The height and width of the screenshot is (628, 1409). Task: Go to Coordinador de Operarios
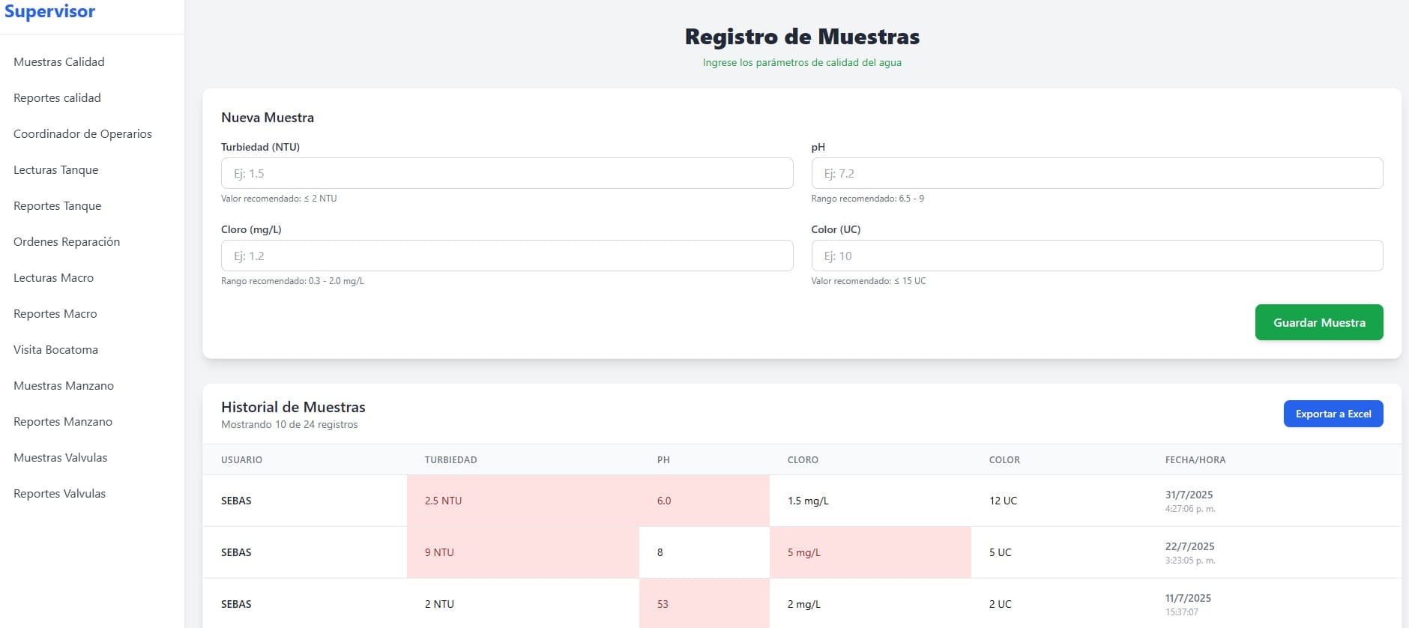point(82,134)
